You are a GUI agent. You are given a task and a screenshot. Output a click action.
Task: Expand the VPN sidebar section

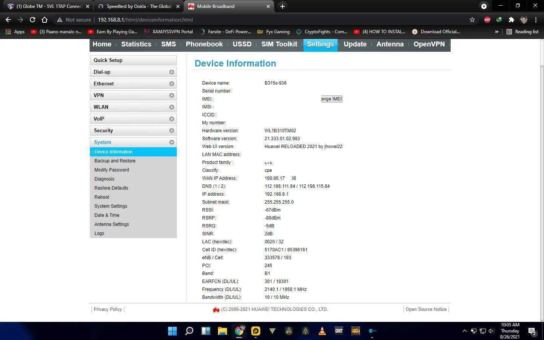133,95
